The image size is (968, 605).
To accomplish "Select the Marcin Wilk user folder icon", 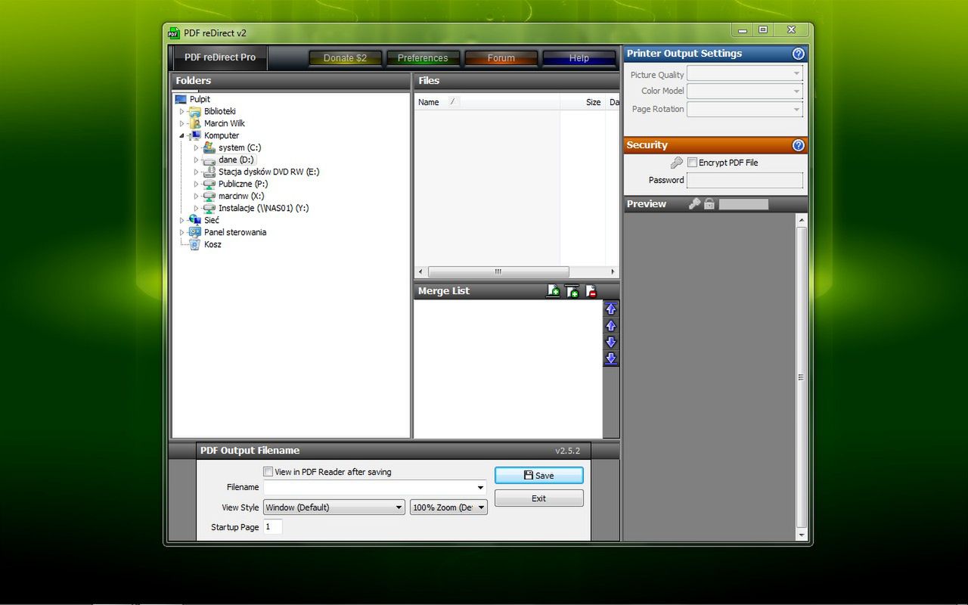I will (195, 123).
